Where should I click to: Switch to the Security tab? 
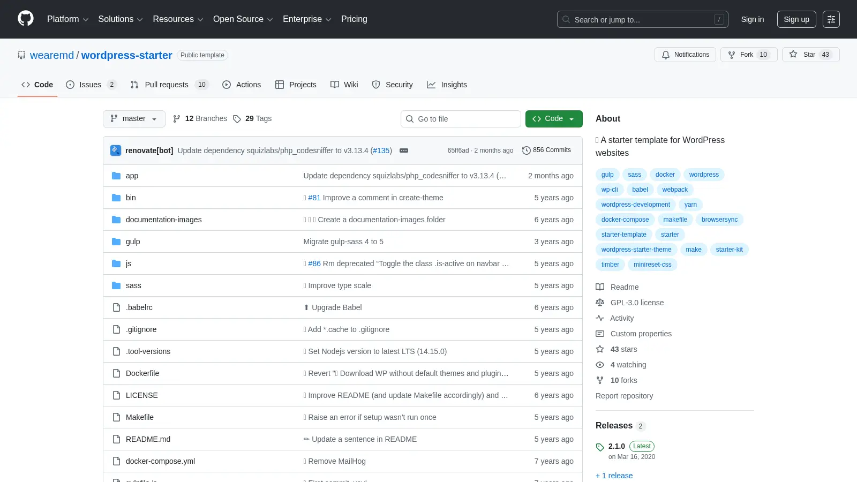pyautogui.click(x=392, y=85)
